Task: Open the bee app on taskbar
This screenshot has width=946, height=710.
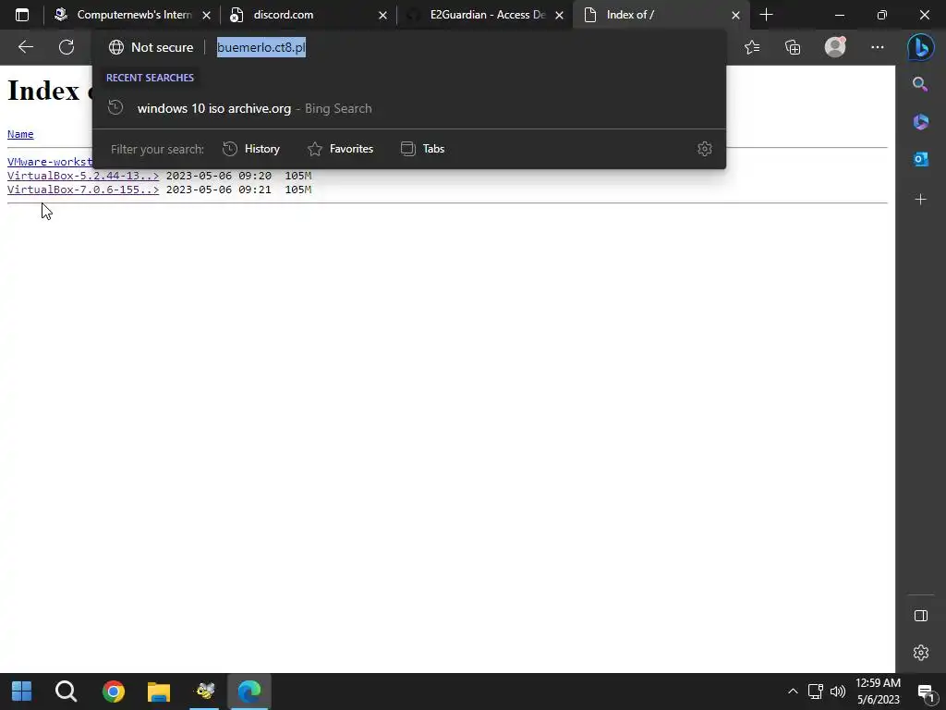Action: tap(204, 692)
